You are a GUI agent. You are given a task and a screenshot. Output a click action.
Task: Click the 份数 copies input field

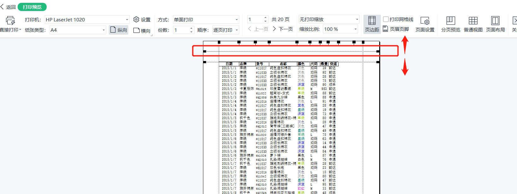(x=181, y=30)
